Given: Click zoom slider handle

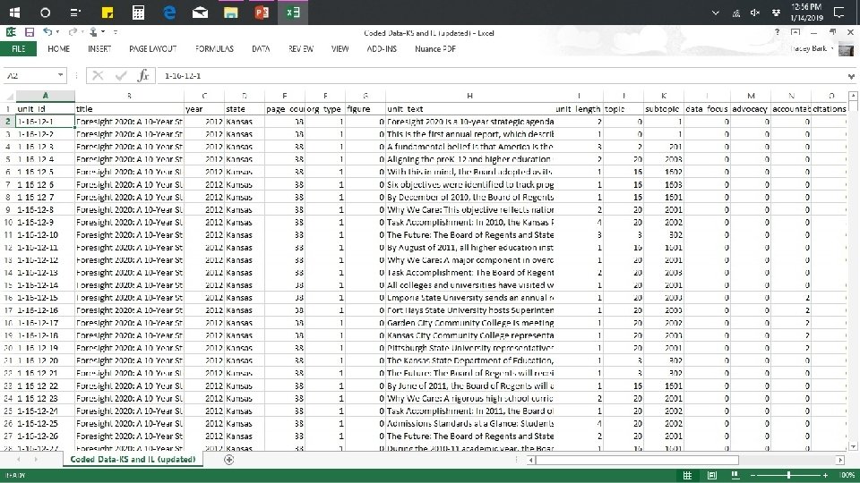Looking at the screenshot, I should (x=788, y=475).
